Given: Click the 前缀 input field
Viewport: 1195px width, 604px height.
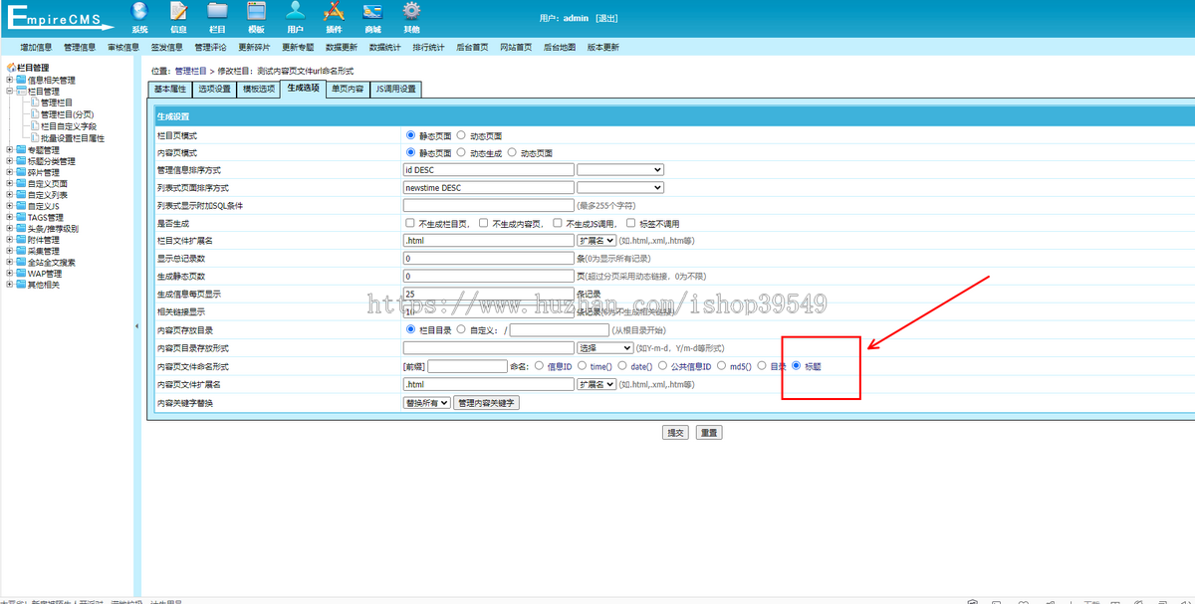Looking at the screenshot, I should pos(468,366).
